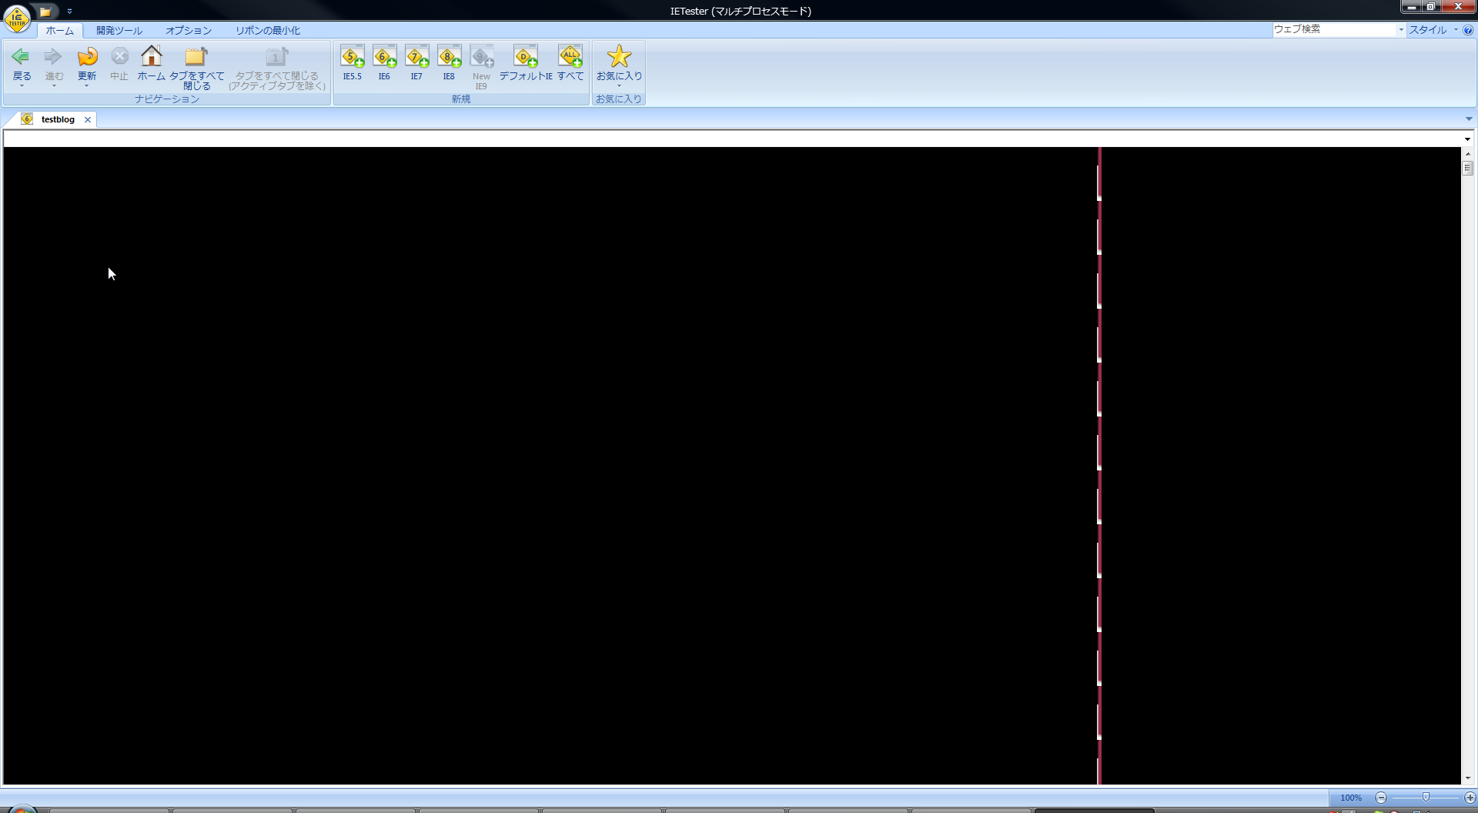
Task: Expand the 戻る back history dropdown
Action: point(22,86)
